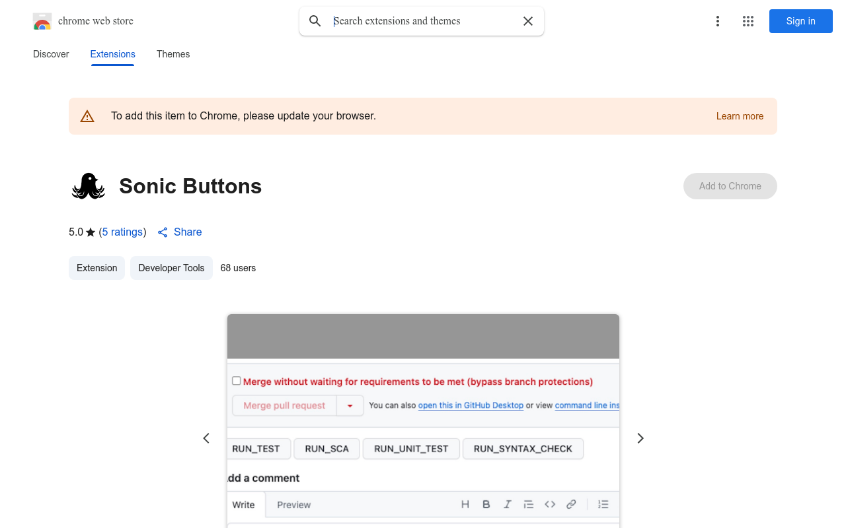Viewport: 846px width, 528px height.
Task: Click the search magnifier icon
Action: pos(315,21)
